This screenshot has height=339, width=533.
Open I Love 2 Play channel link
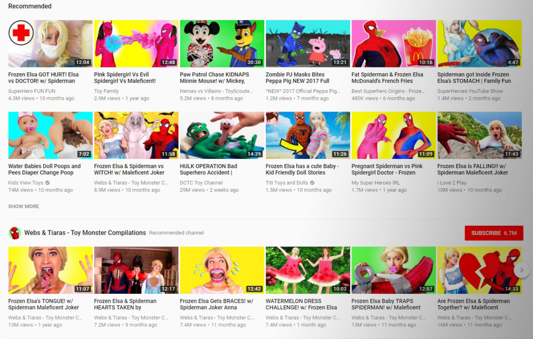pyautogui.click(x=452, y=183)
